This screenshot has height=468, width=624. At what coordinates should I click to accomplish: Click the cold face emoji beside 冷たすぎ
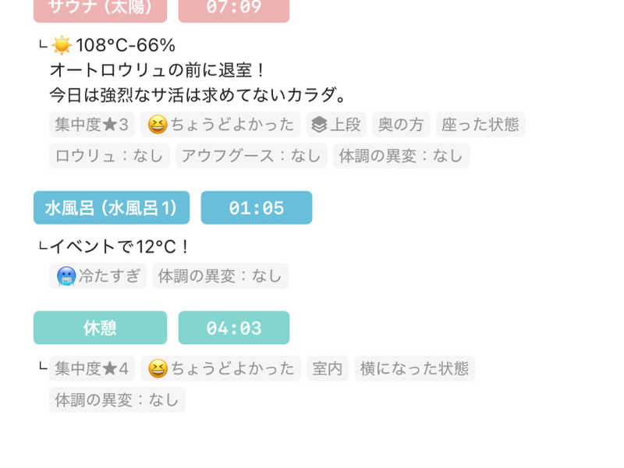pos(66,275)
